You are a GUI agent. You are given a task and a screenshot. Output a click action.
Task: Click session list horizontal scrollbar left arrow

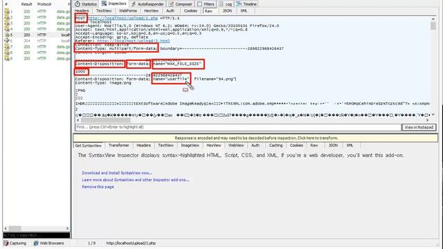point(6,228)
